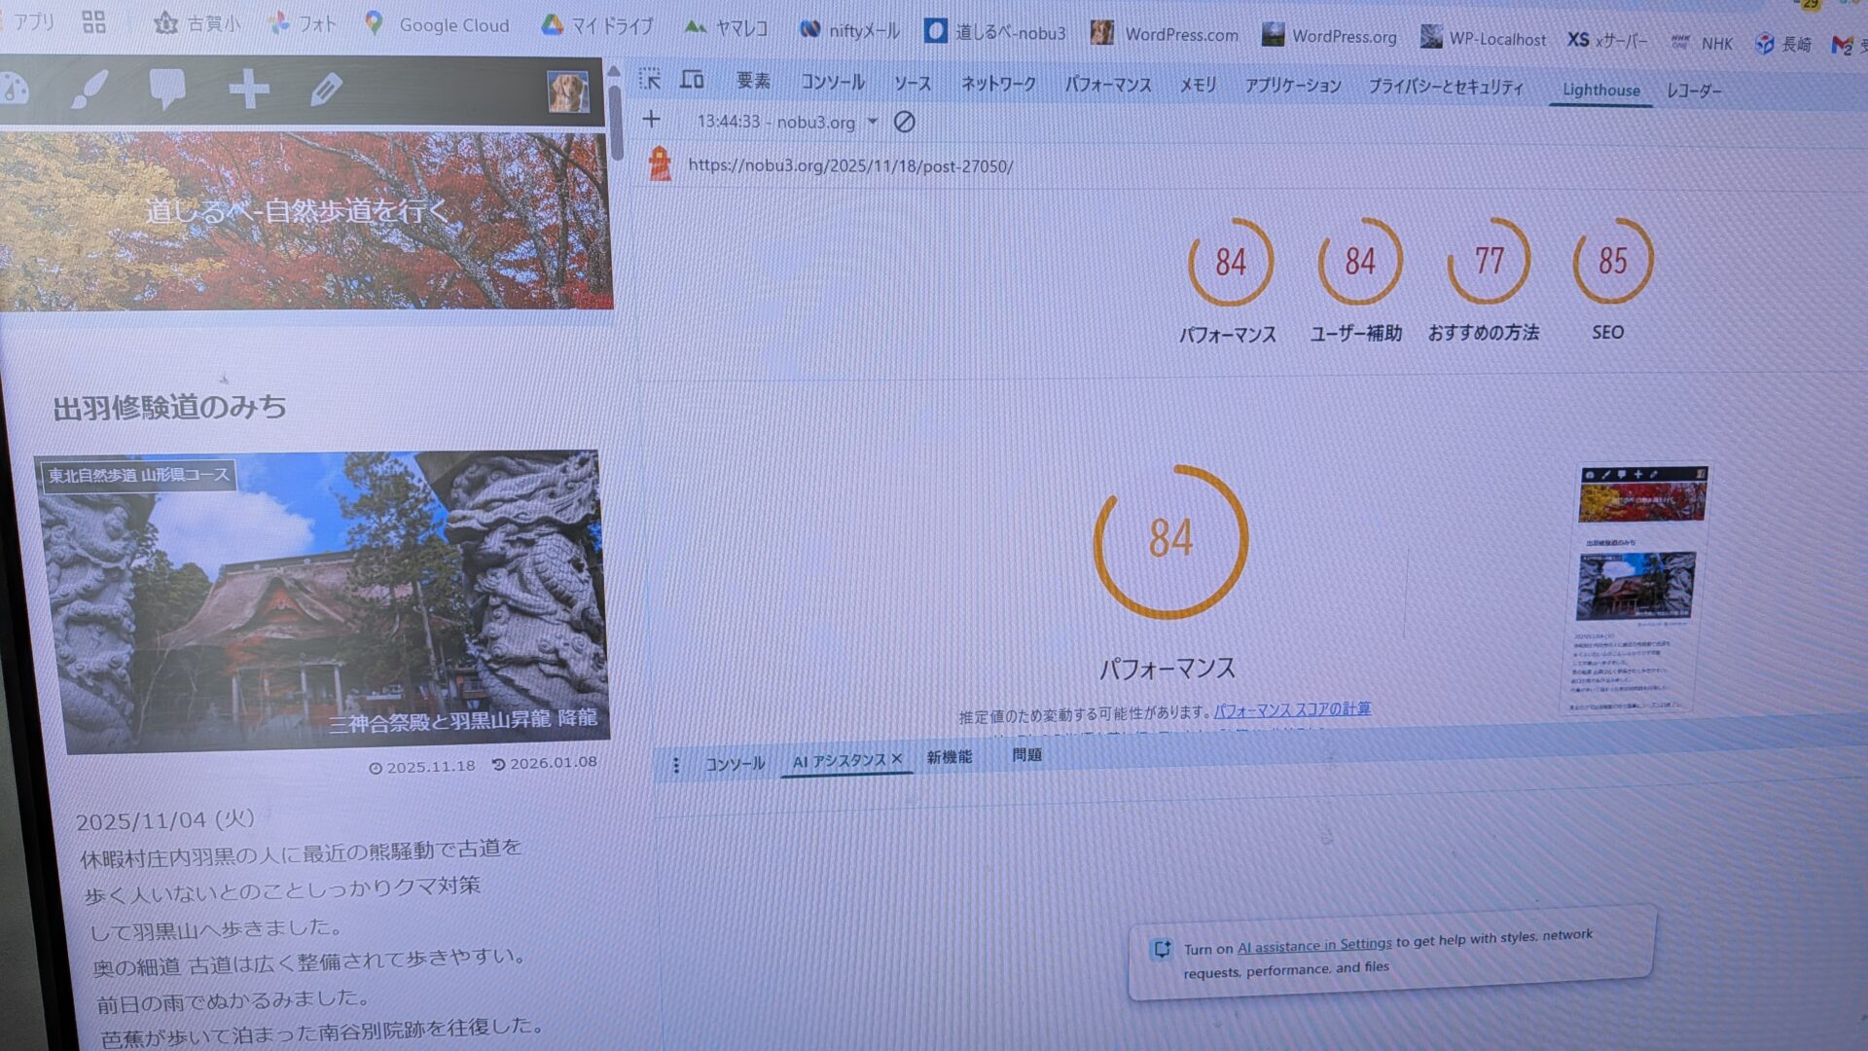1868x1051 pixels.
Task: Select the DevTools element inspector icon
Action: click(650, 80)
